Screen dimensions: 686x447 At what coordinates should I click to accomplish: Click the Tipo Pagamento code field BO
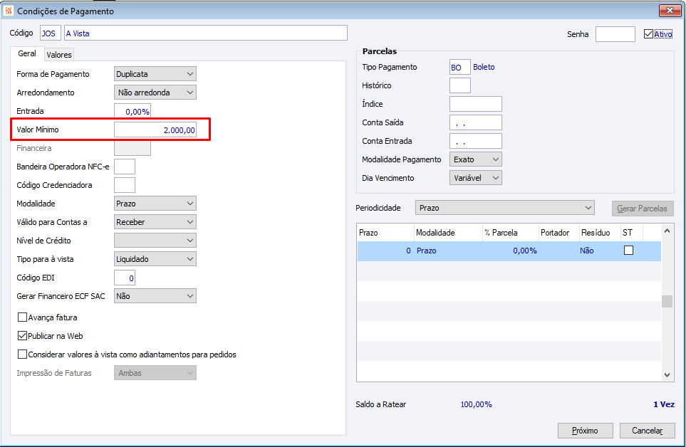coord(459,68)
